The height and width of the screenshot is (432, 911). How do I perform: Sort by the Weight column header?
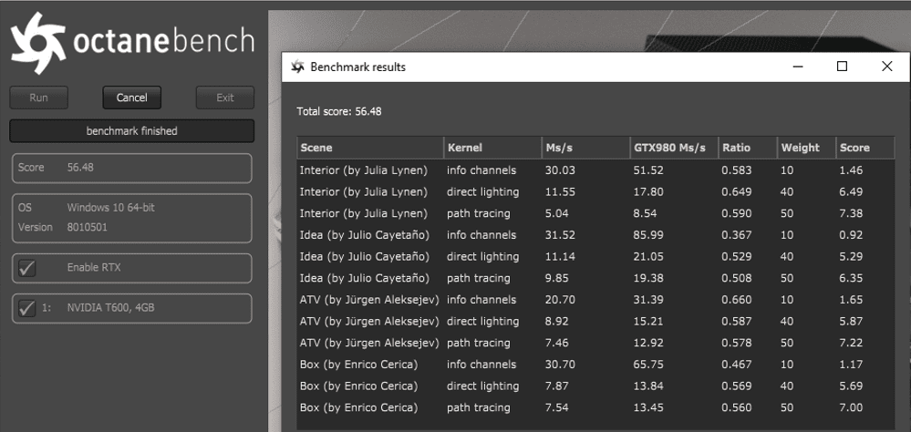(806, 148)
